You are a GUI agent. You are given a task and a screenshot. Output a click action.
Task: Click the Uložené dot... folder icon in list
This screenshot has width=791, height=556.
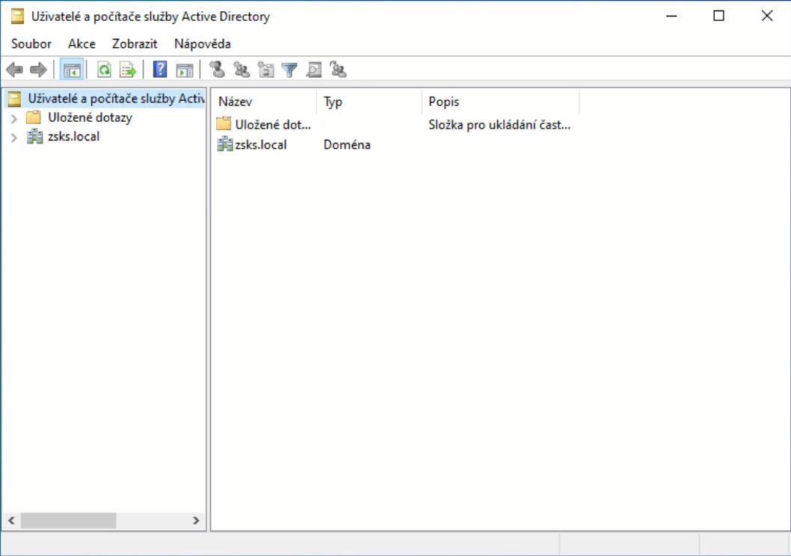224,123
